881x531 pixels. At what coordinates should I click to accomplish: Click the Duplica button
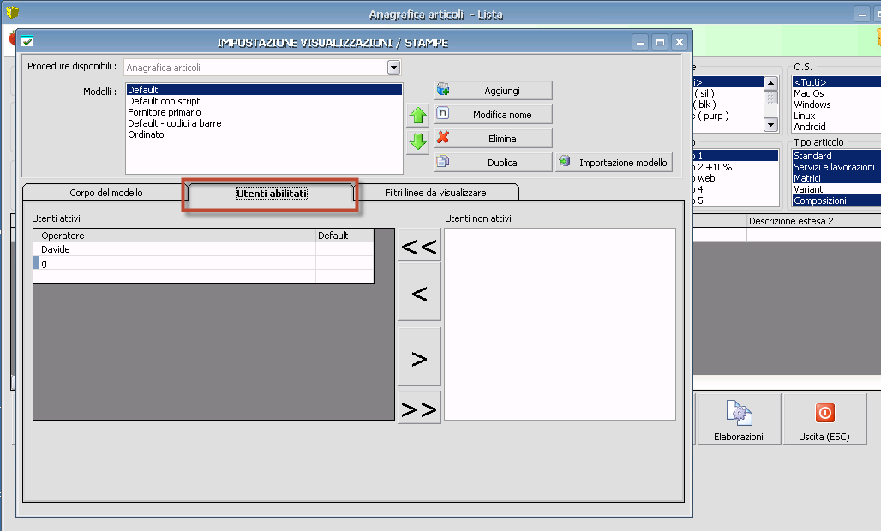pos(494,162)
